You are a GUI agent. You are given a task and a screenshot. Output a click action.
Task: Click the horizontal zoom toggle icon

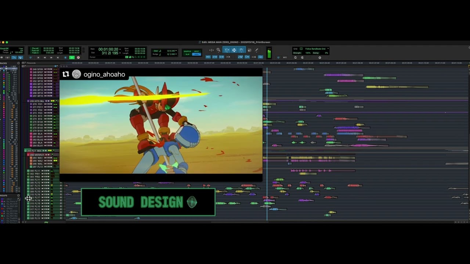[x=211, y=50]
